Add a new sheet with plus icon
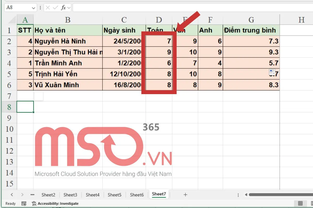The width and height of the screenshot is (313, 208). 185,194
